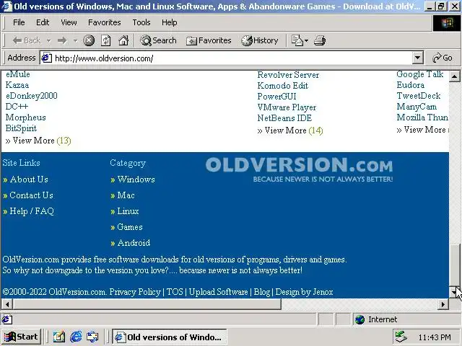This screenshot has width=462, height=346.
Task: Launch Outlook Express from Quick Launch
Action: 92,337
